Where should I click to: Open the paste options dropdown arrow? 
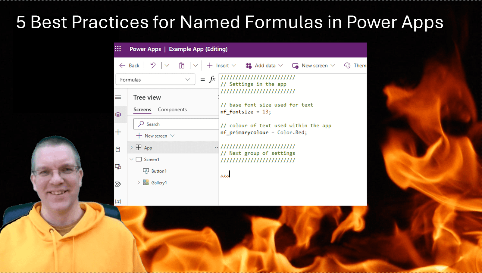coord(196,65)
